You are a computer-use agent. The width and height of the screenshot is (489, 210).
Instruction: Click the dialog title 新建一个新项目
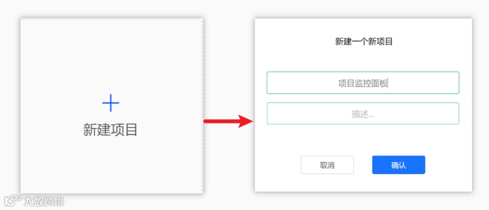click(364, 42)
